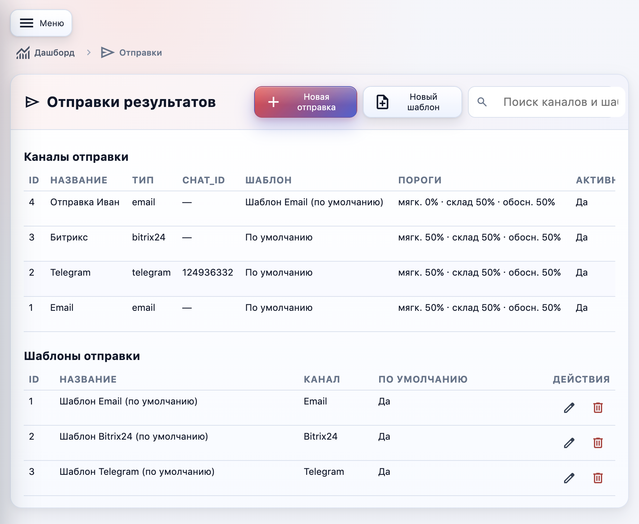Click the chart icon next to Дашборд breadcrumb

[x=23, y=52]
